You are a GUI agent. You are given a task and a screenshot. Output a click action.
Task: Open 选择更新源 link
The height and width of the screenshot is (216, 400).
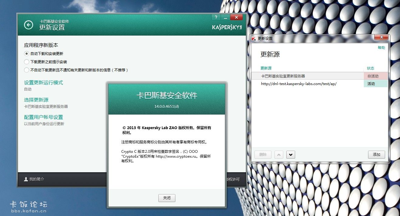pos(36,100)
